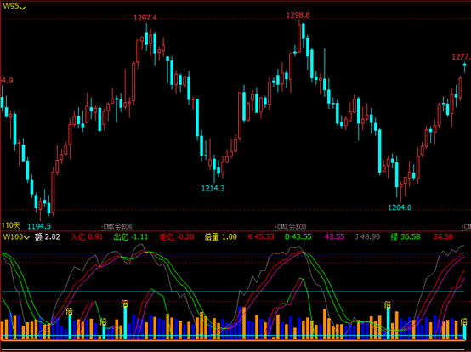
Task: Click the K 45.33 indicator value
Action: pos(261,237)
